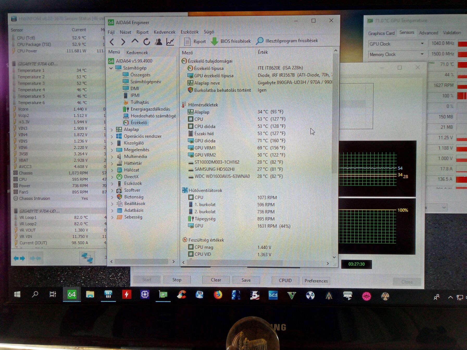
Task: Click BIOS frissítések toolbar button
Action: [x=231, y=41]
